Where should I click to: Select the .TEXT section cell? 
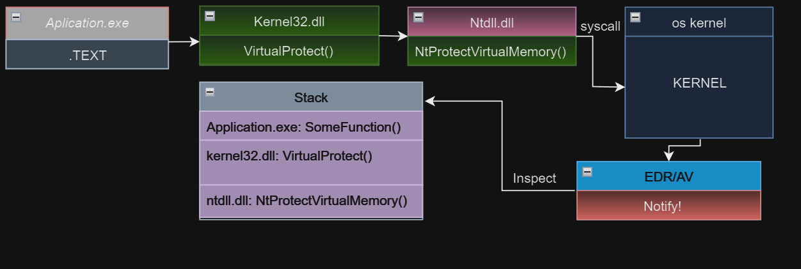click(x=87, y=56)
